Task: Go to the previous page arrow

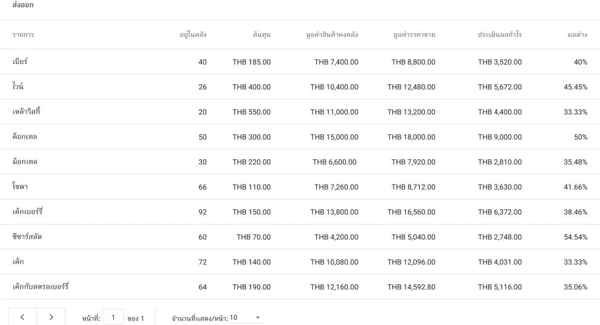Action: 23,318
